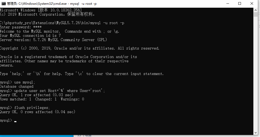Click the Copyright Oracle notice line
260x137 pixels.
pyautogui.click(x=80, y=48)
